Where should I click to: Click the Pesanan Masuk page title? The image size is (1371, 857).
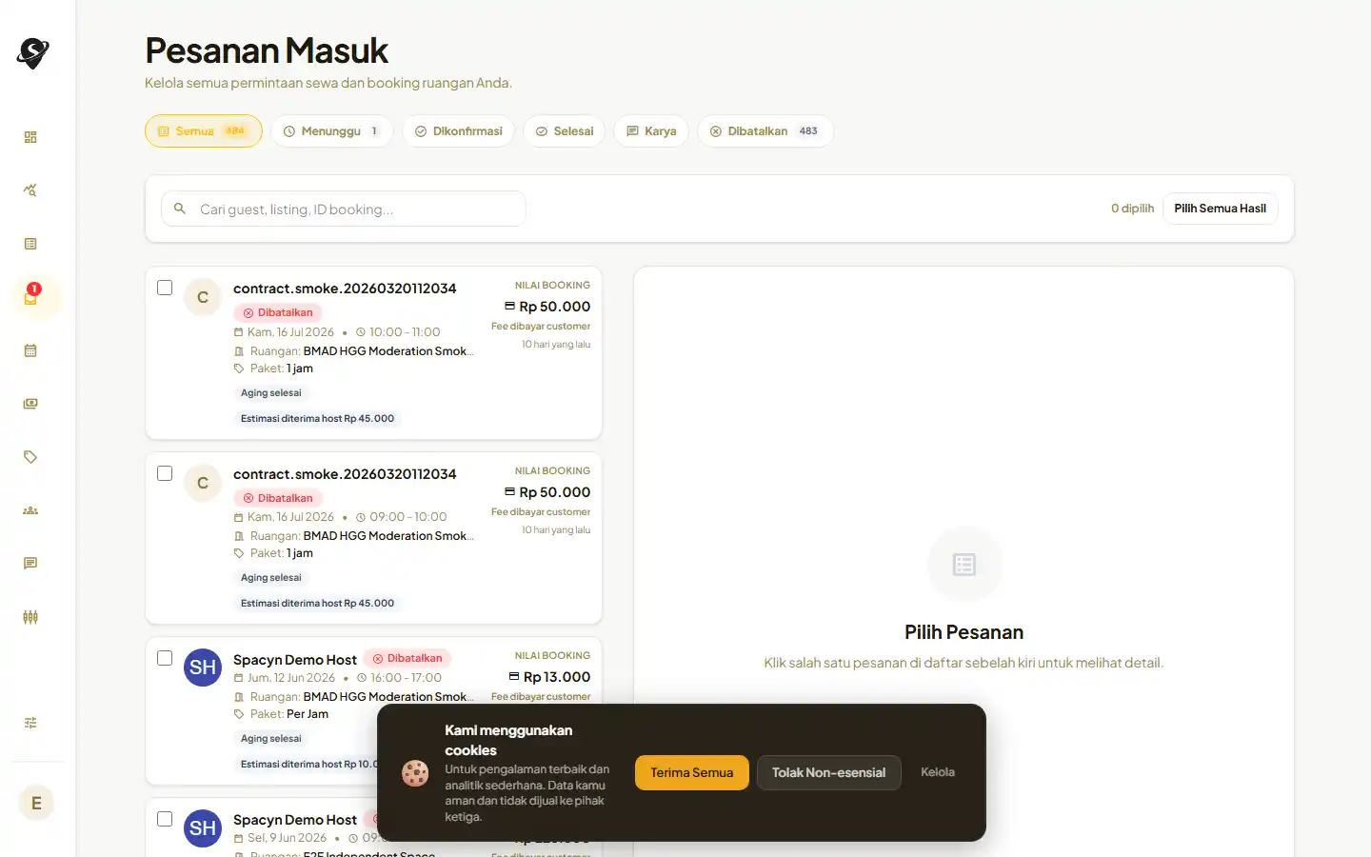pyautogui.click(x=267, y=50)
